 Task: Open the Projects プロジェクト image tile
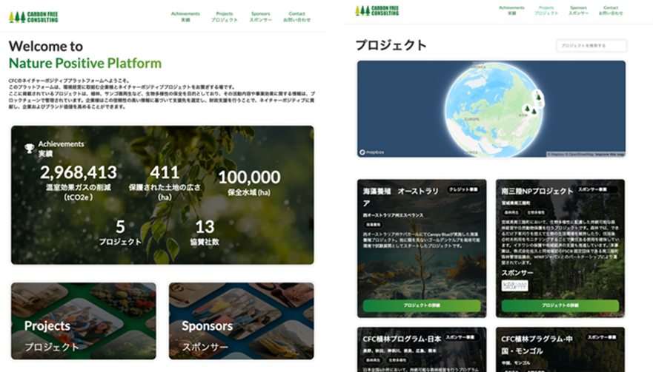point(84,320)
